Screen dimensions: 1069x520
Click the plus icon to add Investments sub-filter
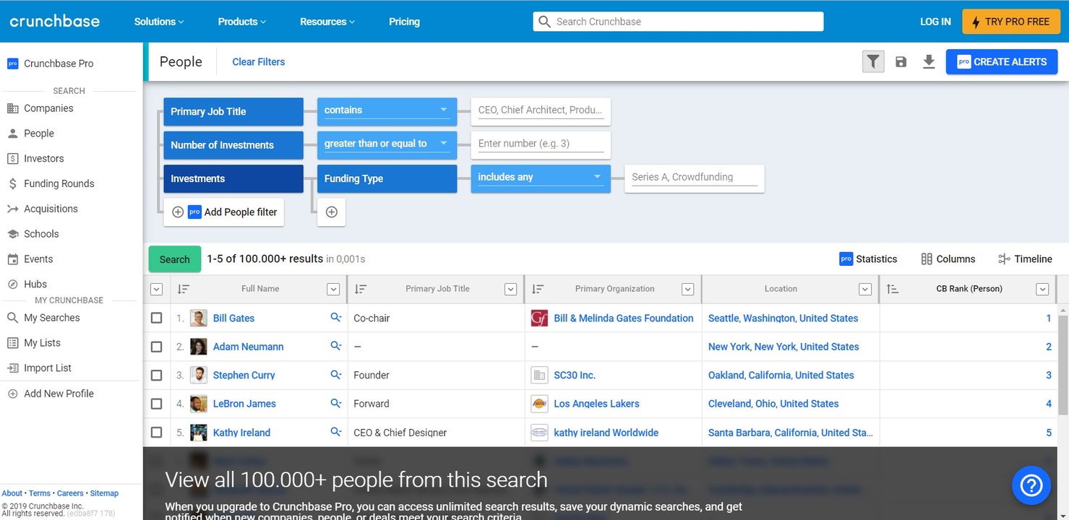[331, 212]
